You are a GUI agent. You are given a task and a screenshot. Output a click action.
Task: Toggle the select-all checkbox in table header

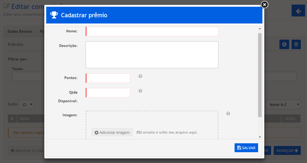click(12, 118)
